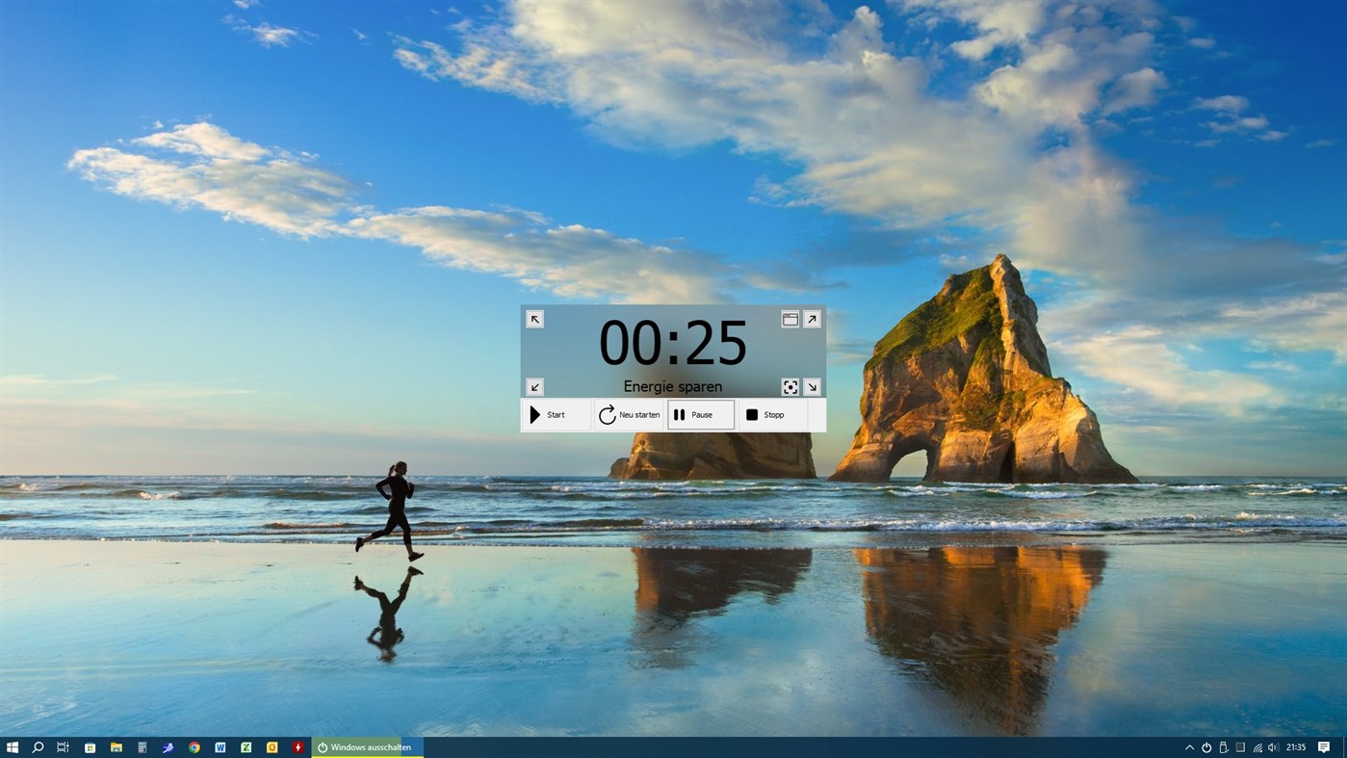Open Calculator from taskbar

pos(142,747)
